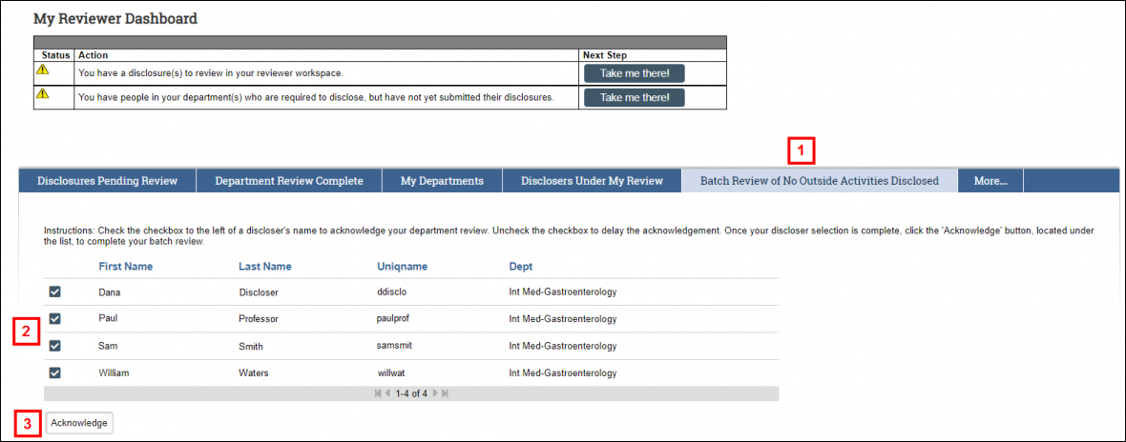Image resolution: width=1126 pixels, height=442 pixels.
Task: Uncheck the checkbox for Sam Smith
Action: click(54, 345)
